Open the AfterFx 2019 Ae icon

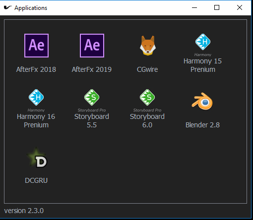click(92, 46)
